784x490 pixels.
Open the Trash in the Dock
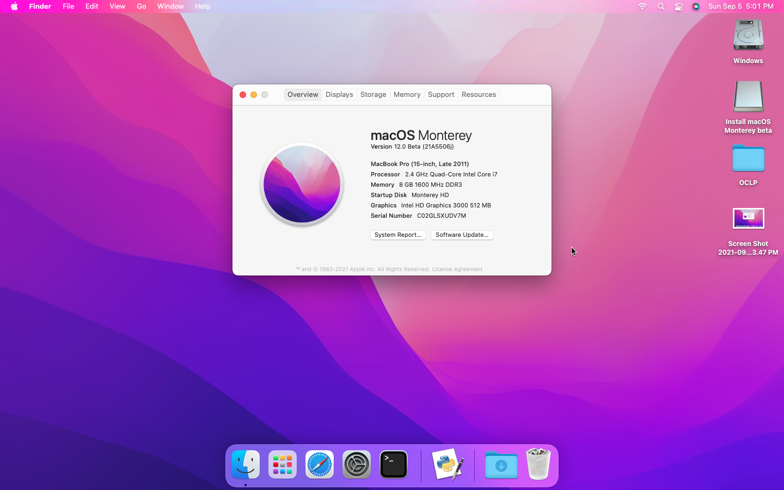(x=538, y=464)
